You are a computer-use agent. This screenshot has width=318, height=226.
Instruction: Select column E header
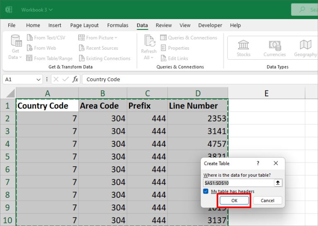pos(266,93)
